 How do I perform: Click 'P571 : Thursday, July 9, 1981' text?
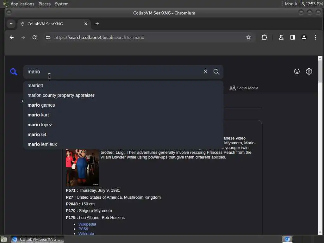pyautogui.click(x=93, y=190)
